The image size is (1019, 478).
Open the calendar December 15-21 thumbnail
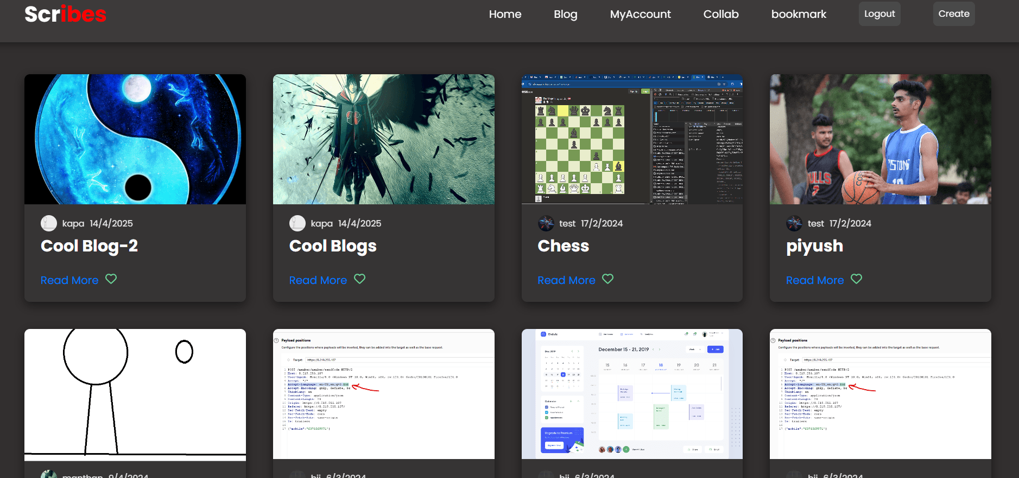pyautogui.click(x=632, y=394)
